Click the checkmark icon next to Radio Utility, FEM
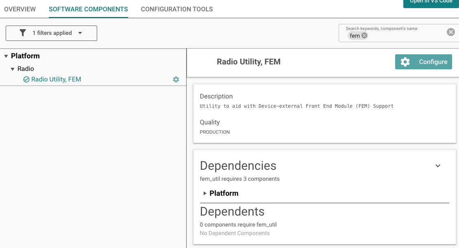 (26, 79)
